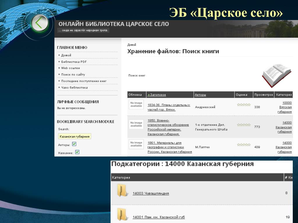Open book 1834-36. Планы отдельных частей гор. Вятки

169,107
